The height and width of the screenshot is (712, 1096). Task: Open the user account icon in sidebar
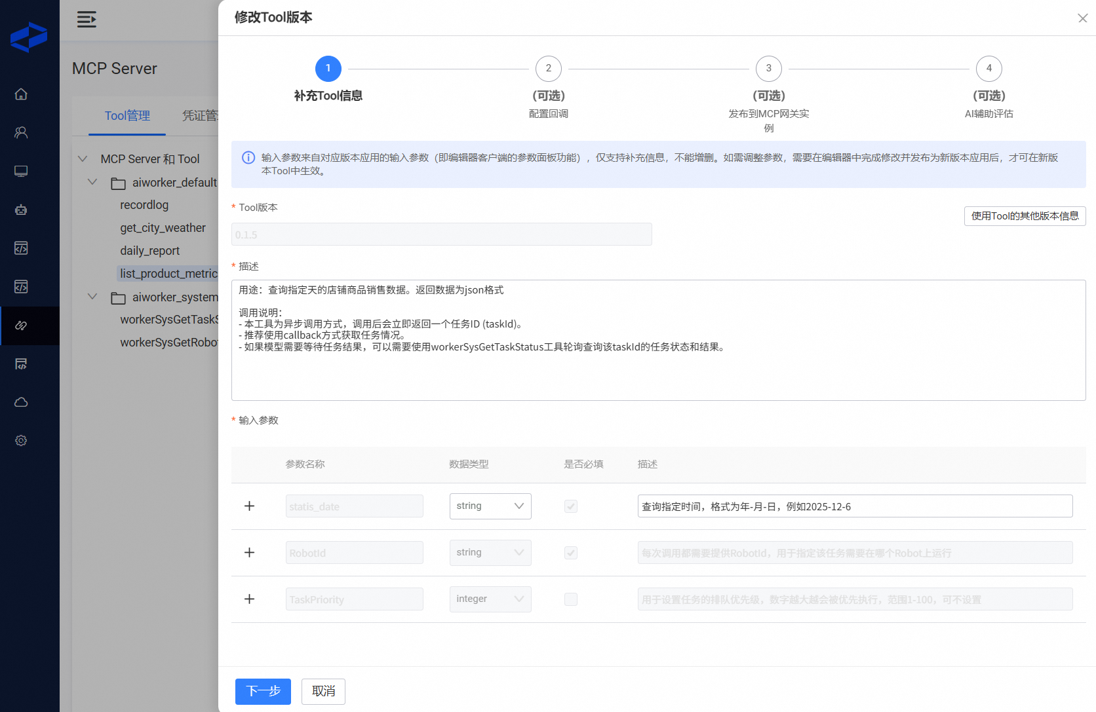click(x=21, y=132)
